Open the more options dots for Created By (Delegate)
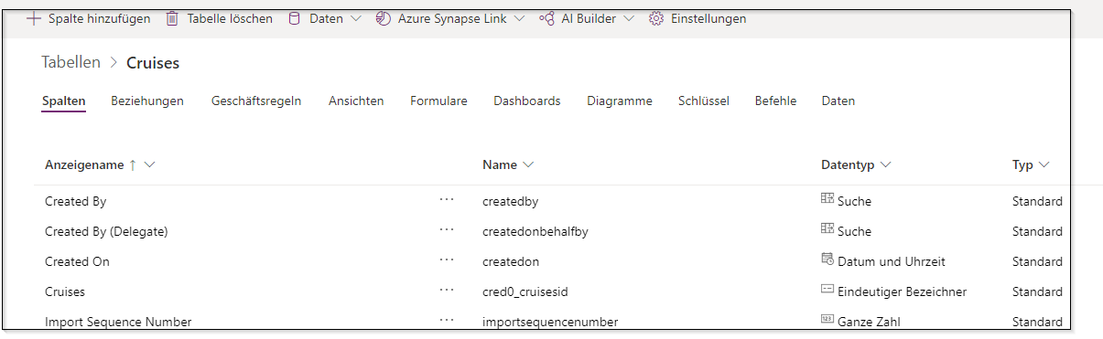Screen dimensions: 1103x339 (447, 230)
